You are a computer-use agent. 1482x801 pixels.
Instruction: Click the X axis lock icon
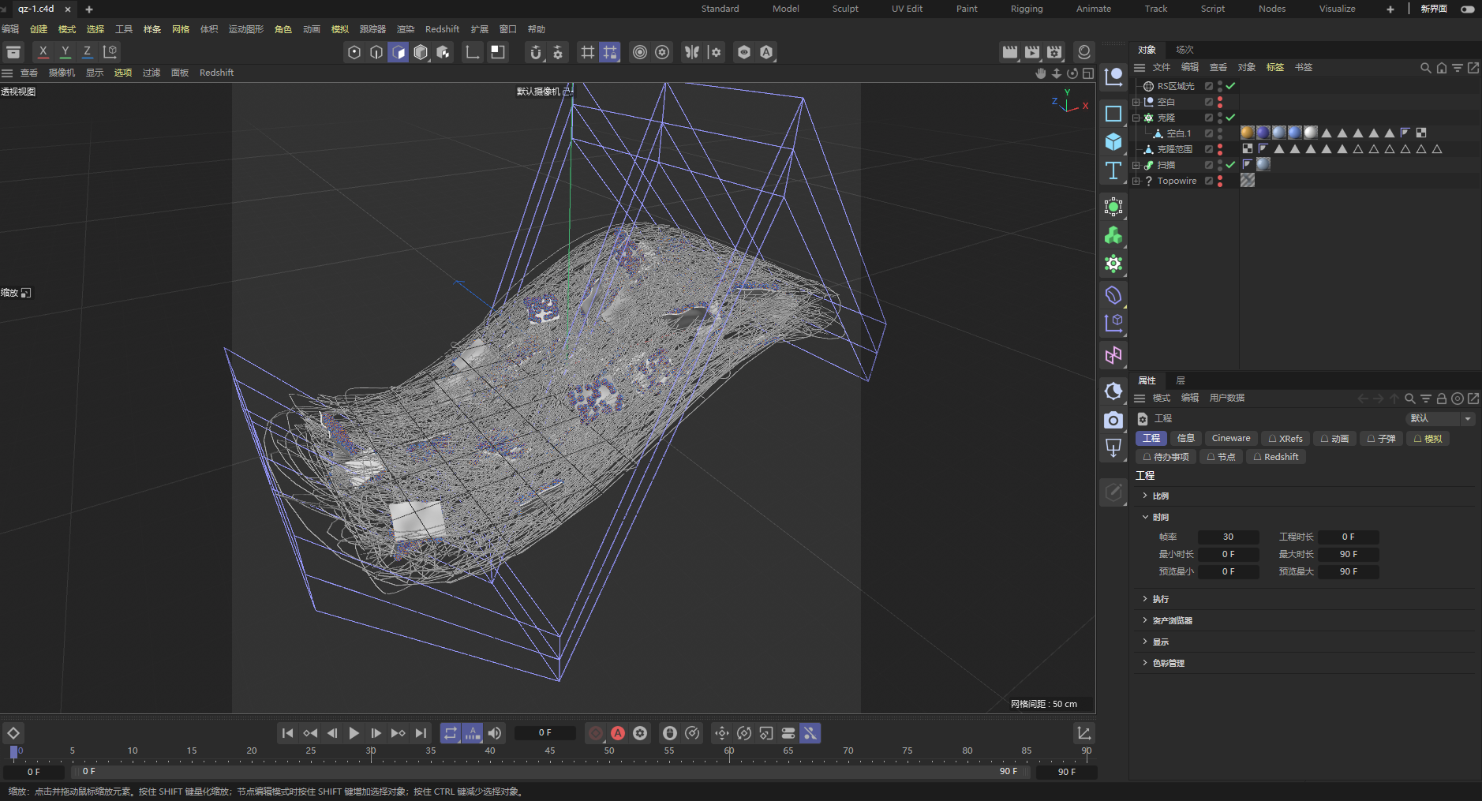pos(43,52)
